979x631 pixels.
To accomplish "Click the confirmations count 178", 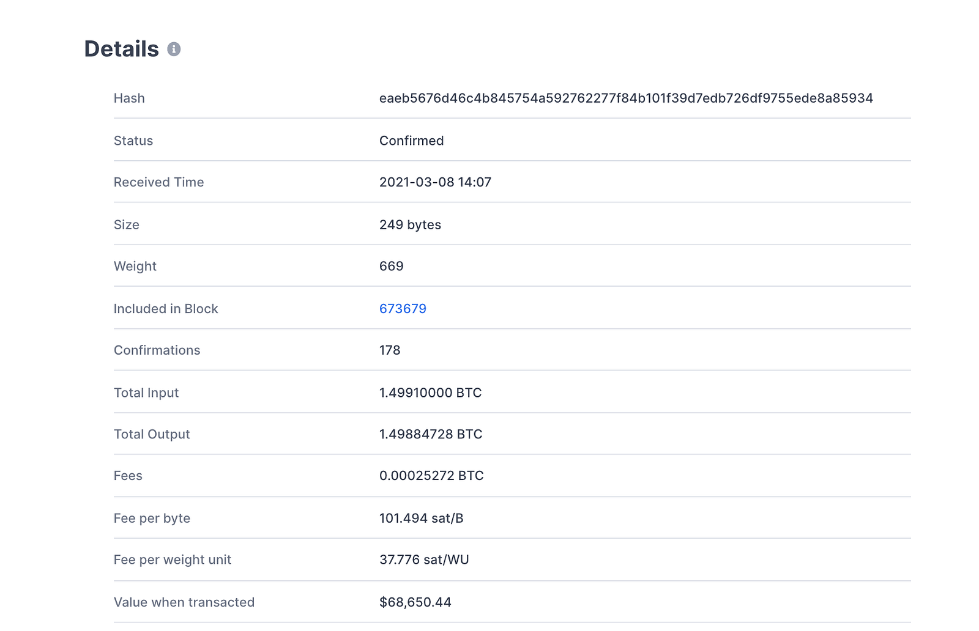I will coord(390,350).
